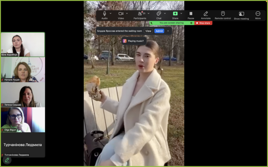This screenshot has height=167, width=268.
Task: Click Show meeting icon
Action: [241, 14]
